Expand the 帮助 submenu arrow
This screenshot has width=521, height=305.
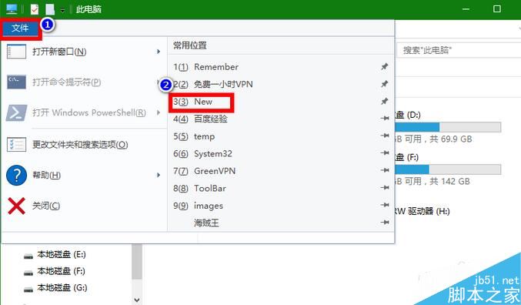(x=159, y=175)
